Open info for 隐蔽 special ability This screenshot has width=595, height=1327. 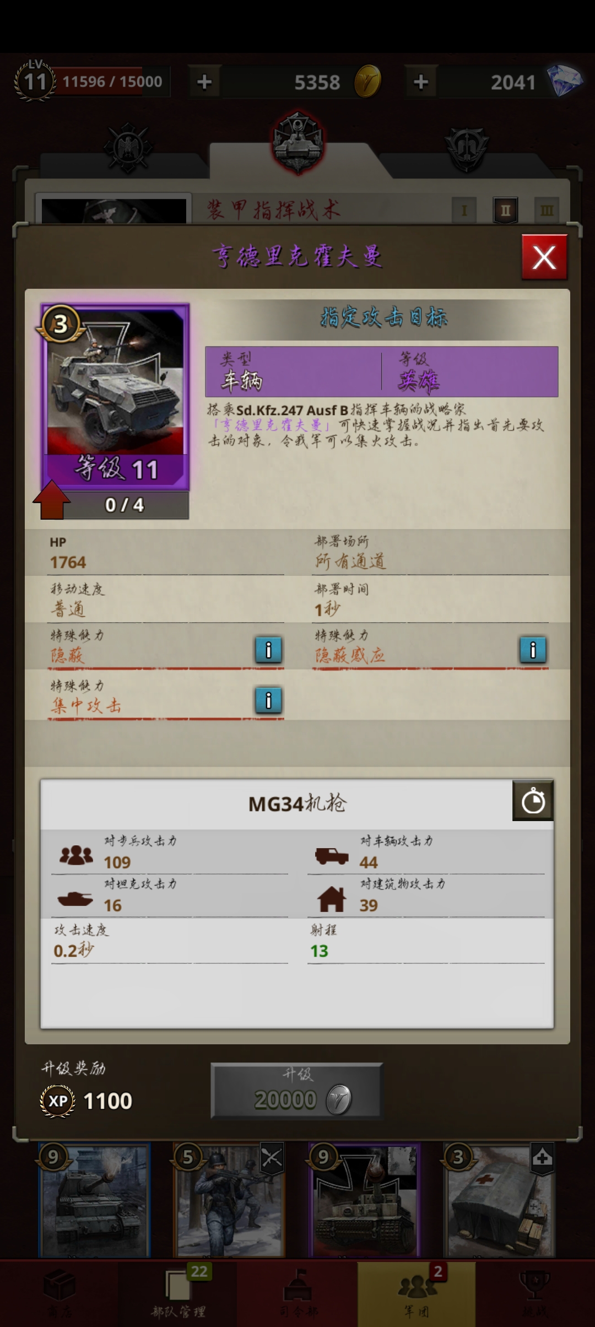(269, 650)
